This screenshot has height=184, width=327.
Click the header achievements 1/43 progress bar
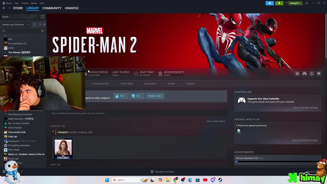click(x=177, y=75)
